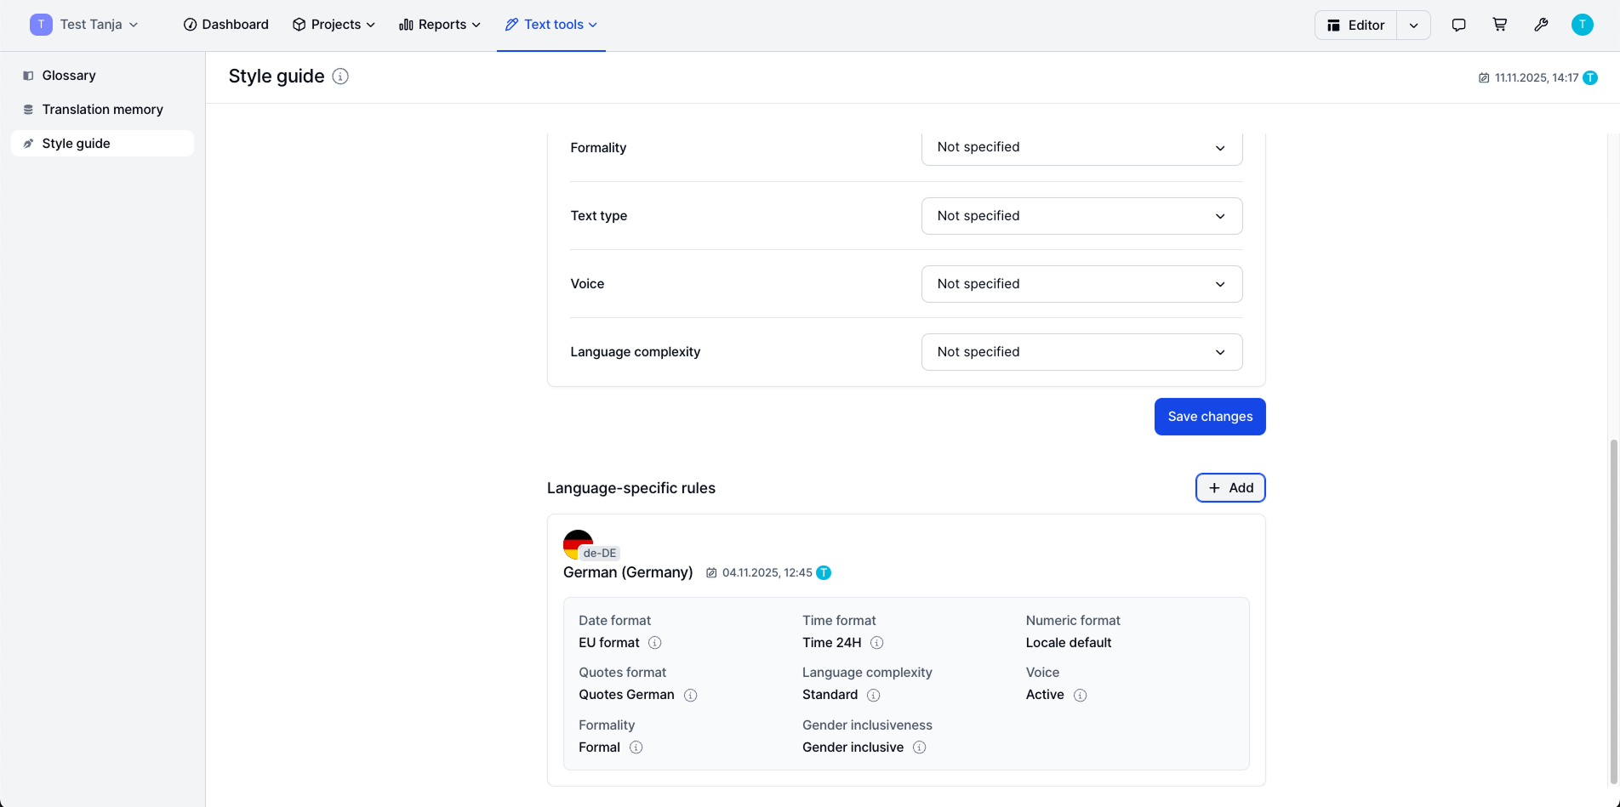Viewport: 1620px width, 807px height.
Task: Open the Text tools menu
Action: point(551,25)
